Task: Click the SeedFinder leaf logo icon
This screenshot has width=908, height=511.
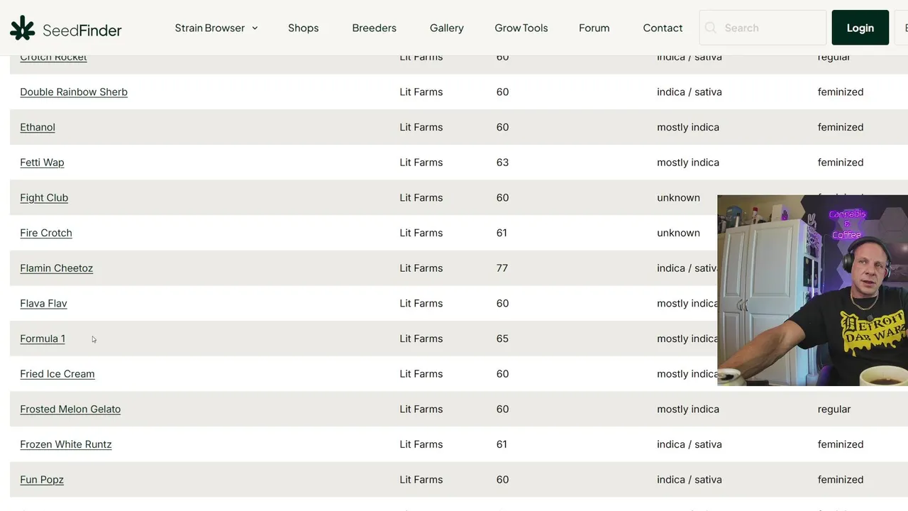Action: (x=22, y=28)
